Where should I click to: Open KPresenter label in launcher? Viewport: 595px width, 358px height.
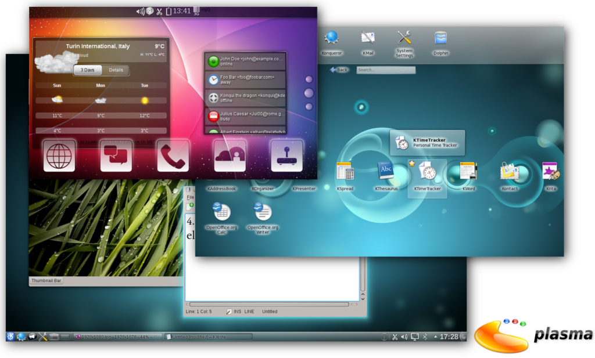click(303, 189)
